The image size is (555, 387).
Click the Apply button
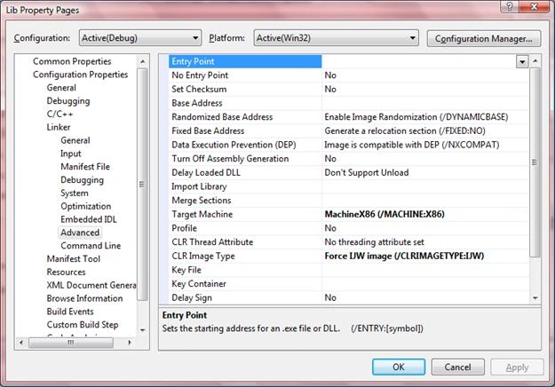pos(517,367)
